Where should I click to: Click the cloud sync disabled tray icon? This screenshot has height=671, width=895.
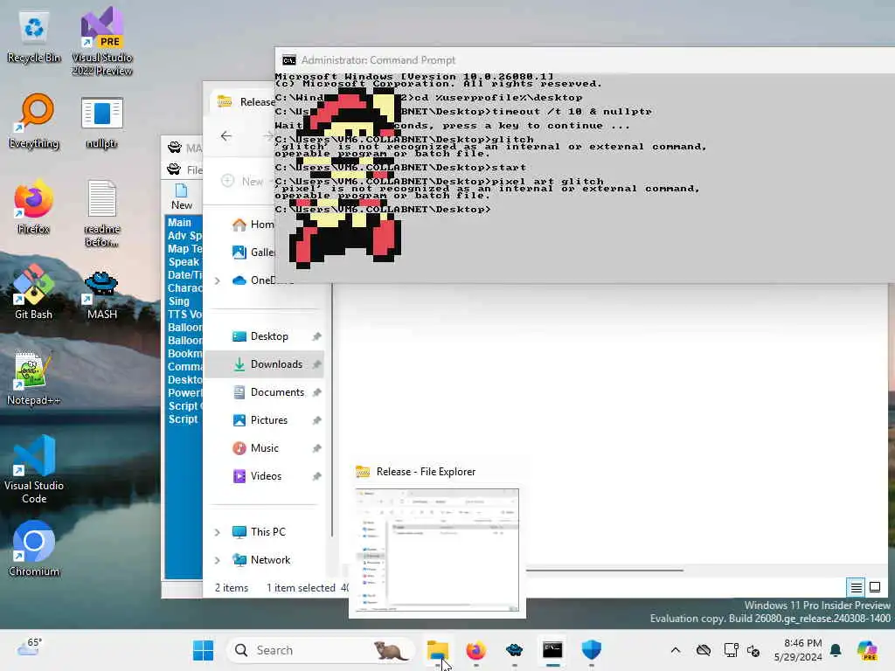[x=704, y=650]
